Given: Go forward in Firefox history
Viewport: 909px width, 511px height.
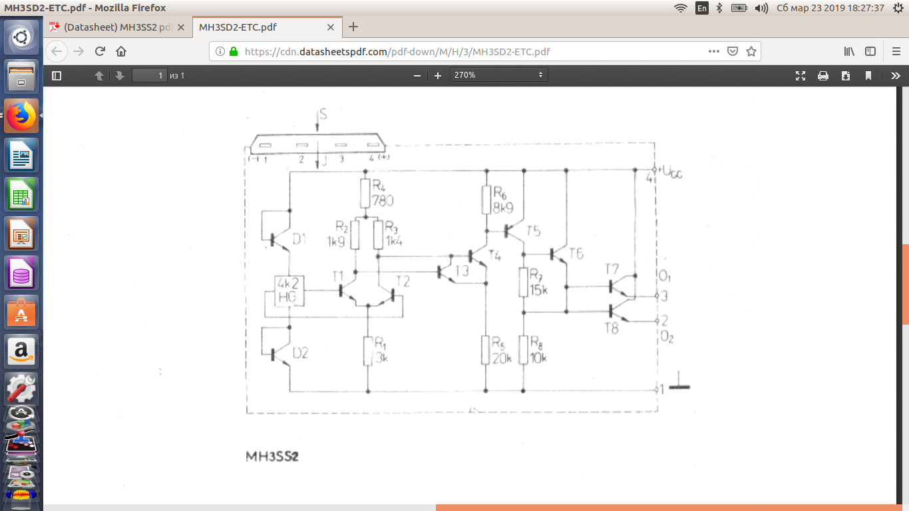Looking at the screenshot, I should tap(79, 51).
